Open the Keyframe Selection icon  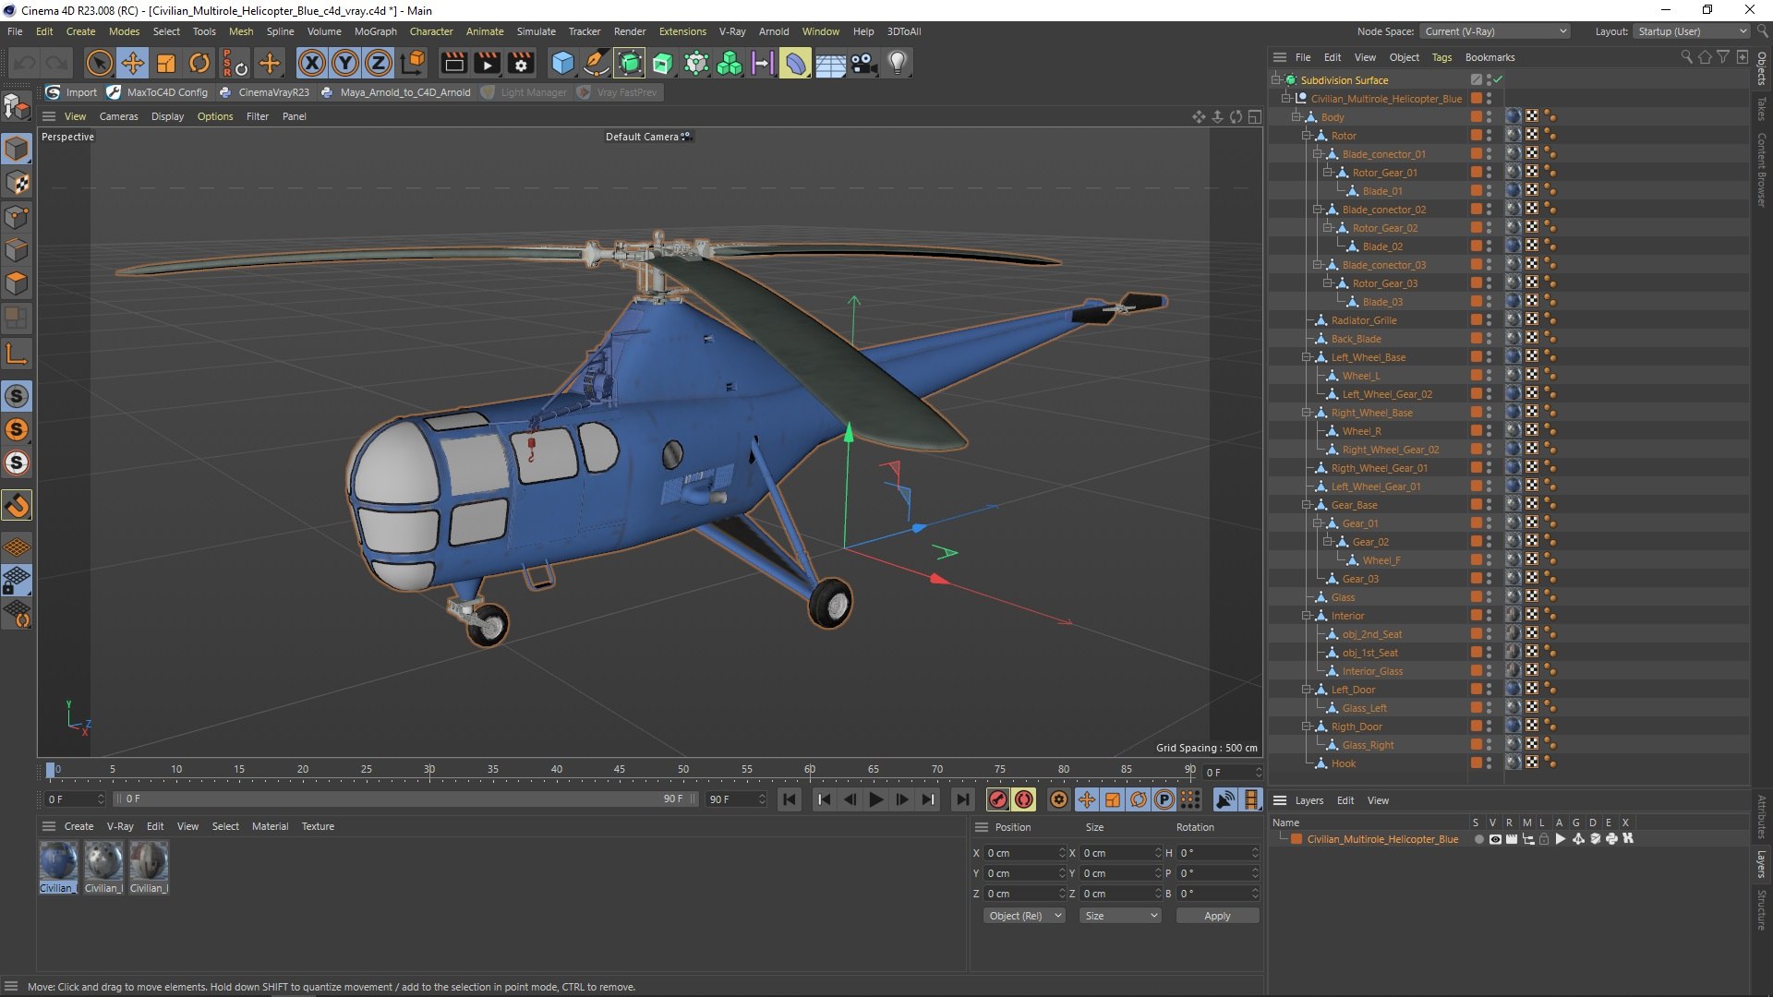click(x=1059, y=799)
